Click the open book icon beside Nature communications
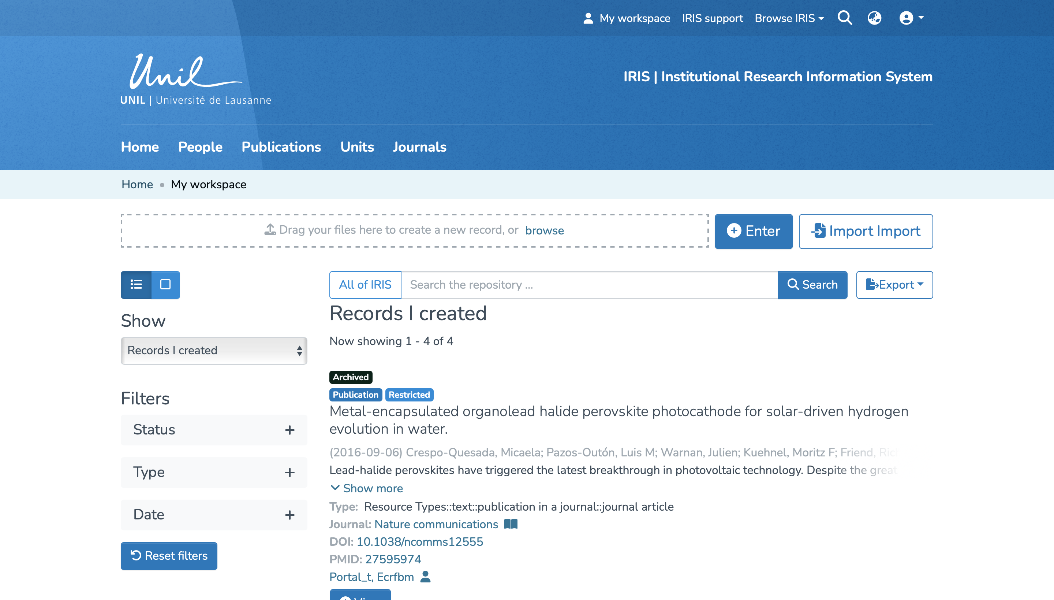Image resolution: width=1054 pixels, height=600 pixels. tap(511, 524)
